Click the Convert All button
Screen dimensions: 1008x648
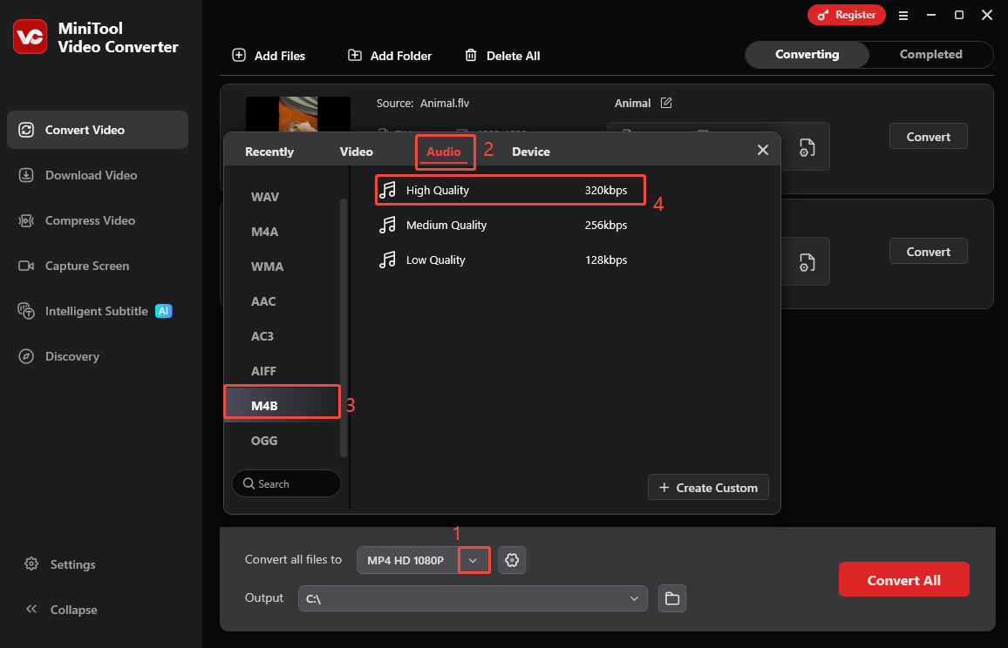(903, 578)
